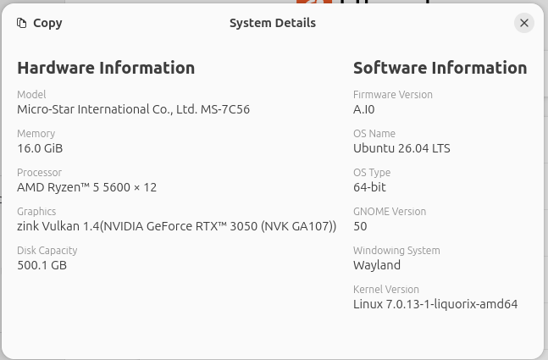Select the Model value MS-7C56

tap(134, 109)
